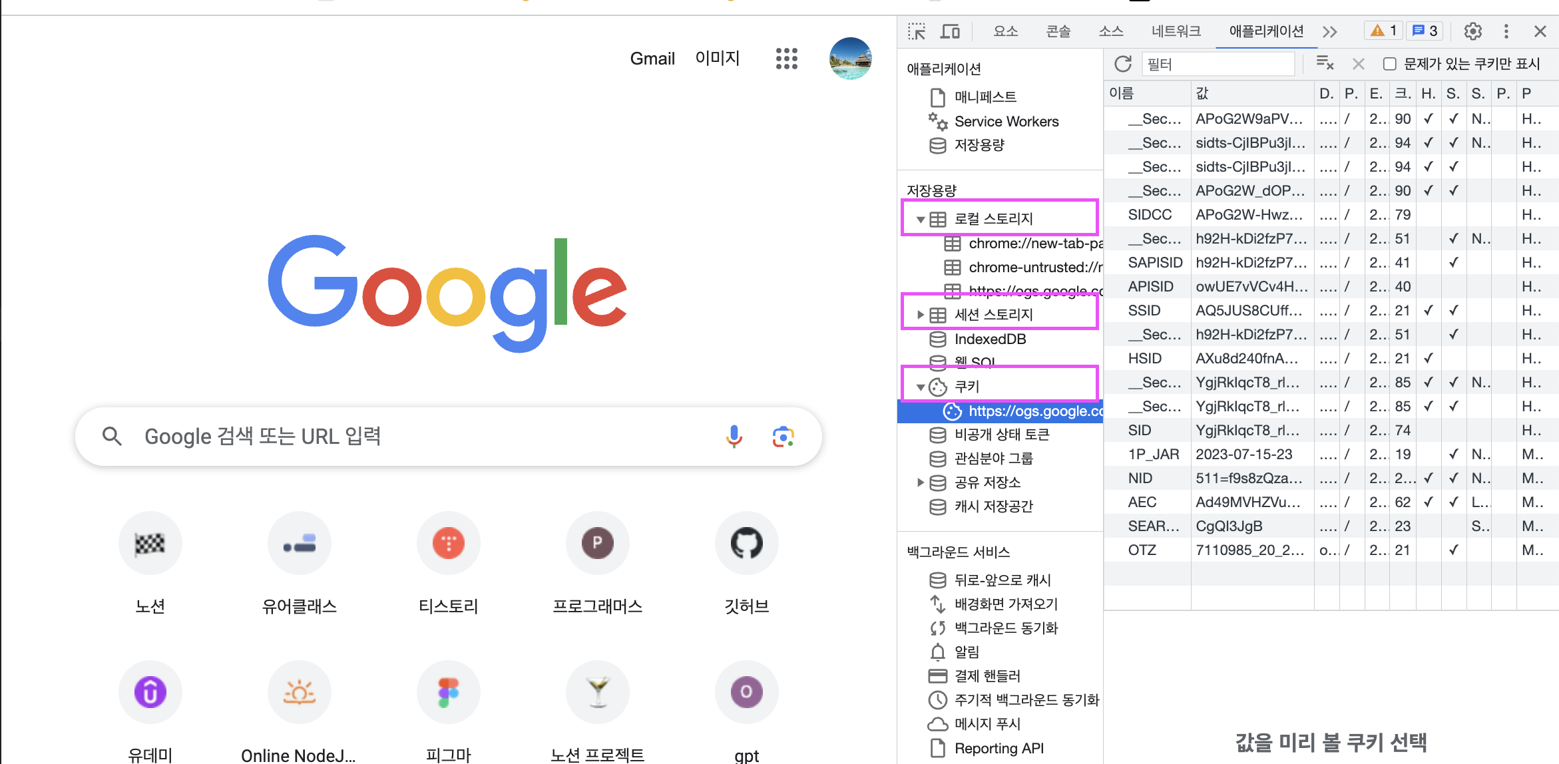The height and width of the screenshot is (764, 1559).
Task: Open the Google apps grid
Action: point(786,59)
